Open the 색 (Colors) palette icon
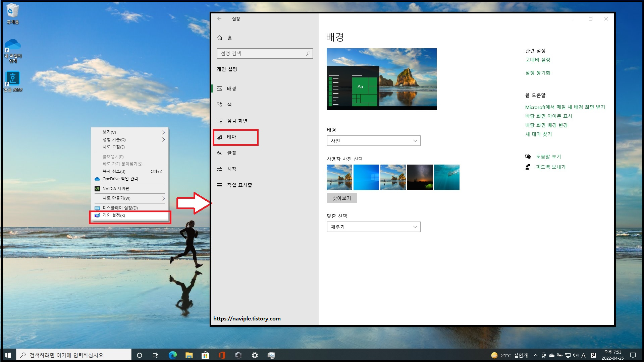Screen dimensions: 644x362 pos(219,105)
